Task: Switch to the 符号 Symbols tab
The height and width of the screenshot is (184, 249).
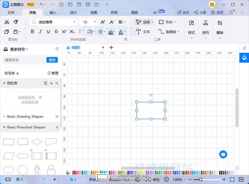Action: [114, 12]
